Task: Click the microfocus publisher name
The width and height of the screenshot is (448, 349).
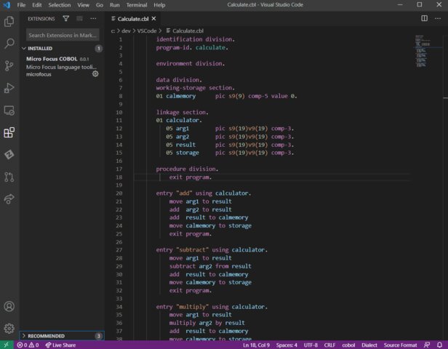Action: (x=39, y=74)
